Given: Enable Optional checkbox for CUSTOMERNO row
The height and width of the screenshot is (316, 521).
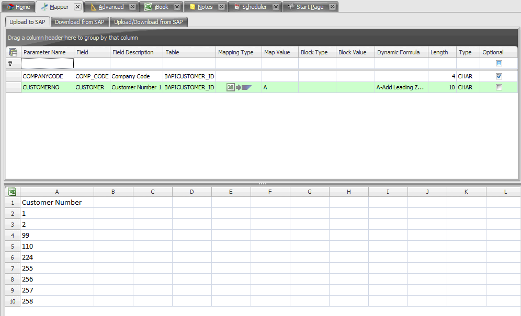Looking at the screenshot, I should pyautogui.click(x=499, y=88).
